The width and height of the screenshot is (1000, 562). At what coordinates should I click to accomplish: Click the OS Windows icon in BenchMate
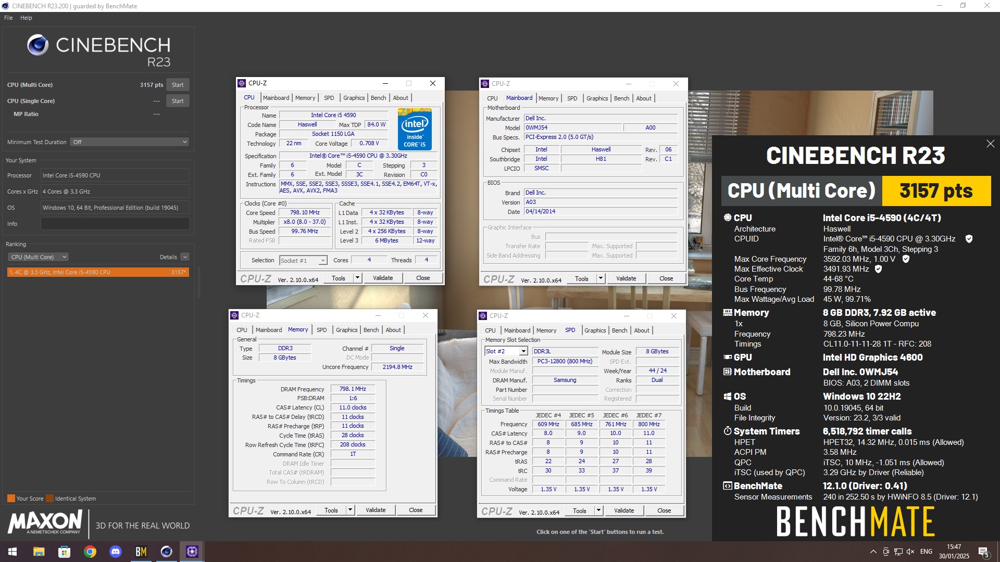[x=728, y=397]
